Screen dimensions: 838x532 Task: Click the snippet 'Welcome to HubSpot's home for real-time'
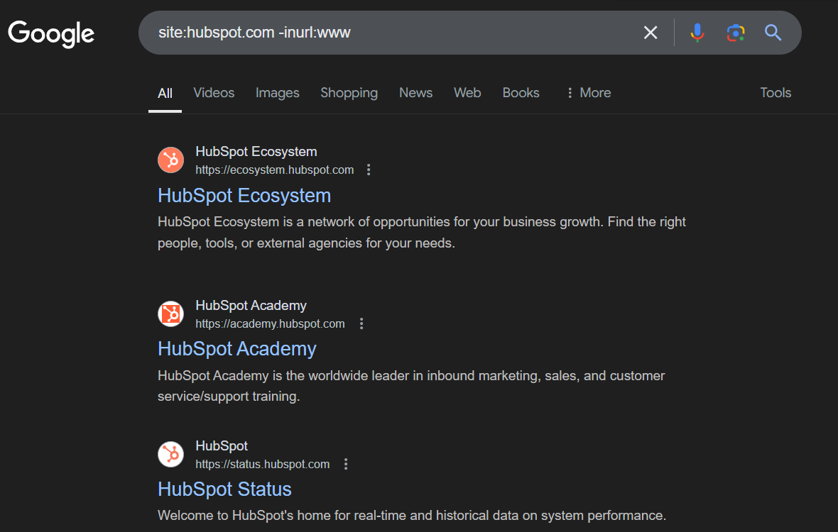coord(412,516)
